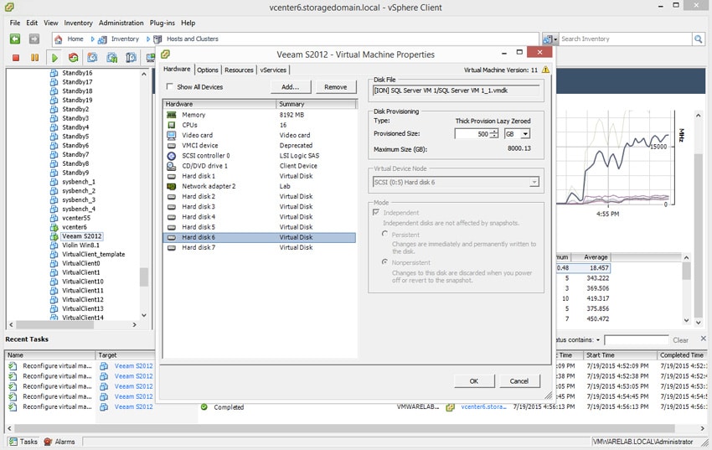Image resolution: width=712 pixels, height=450 pixels.
Task: Confirm with the OK button
Action: (x=474, y=381)
